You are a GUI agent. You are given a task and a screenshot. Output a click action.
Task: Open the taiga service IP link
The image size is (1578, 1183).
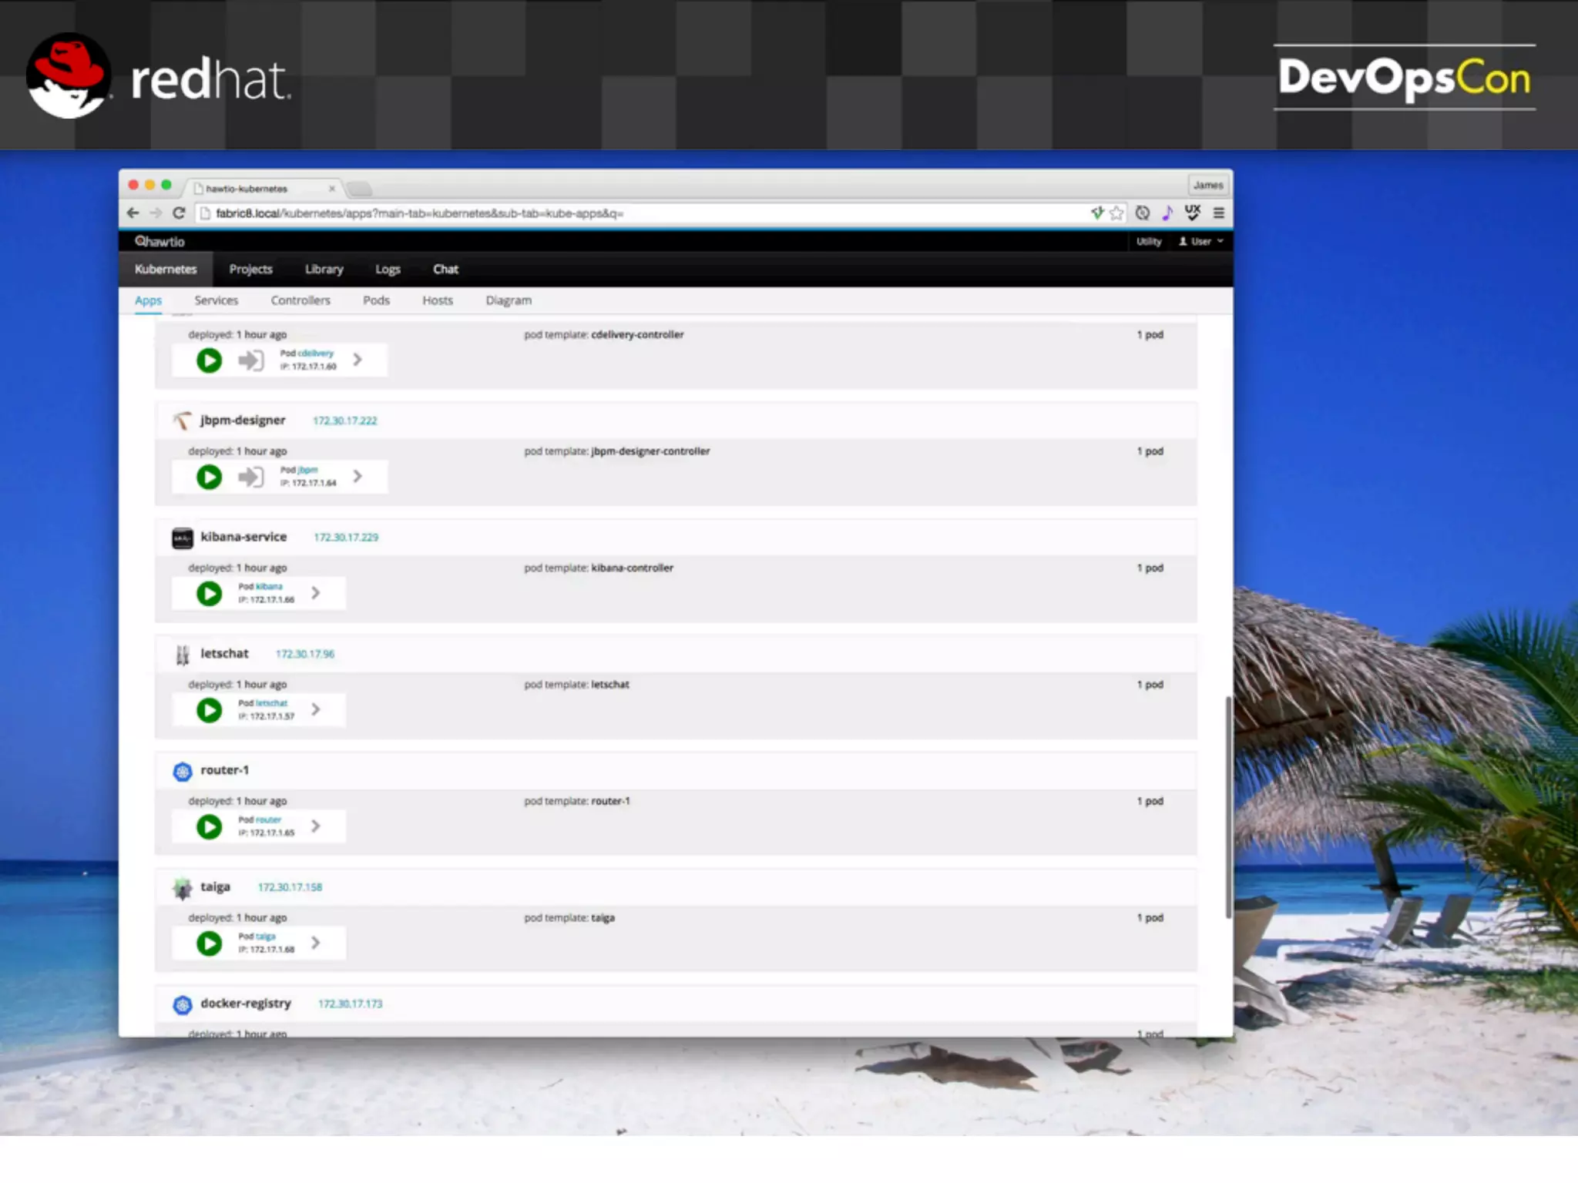(290, 887)
